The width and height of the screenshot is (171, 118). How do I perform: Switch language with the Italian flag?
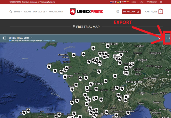[120, 2]
